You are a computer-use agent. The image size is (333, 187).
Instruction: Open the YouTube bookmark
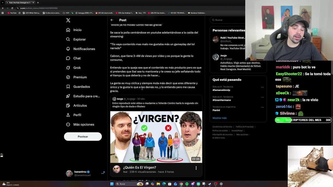[x=12, y=13]
